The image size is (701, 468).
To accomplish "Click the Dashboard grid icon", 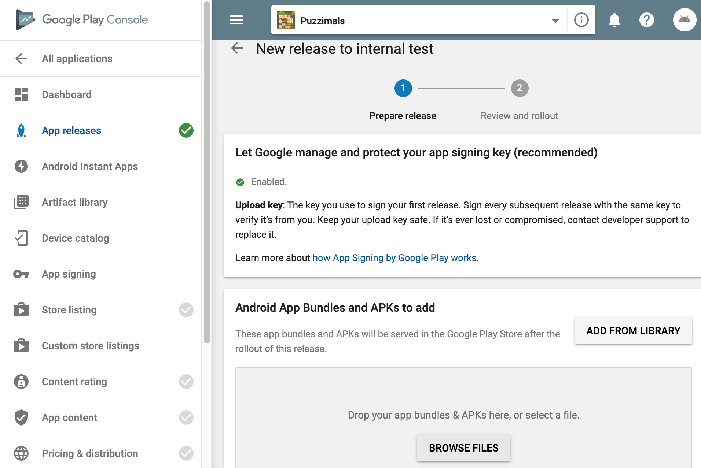I will [21, 94].
